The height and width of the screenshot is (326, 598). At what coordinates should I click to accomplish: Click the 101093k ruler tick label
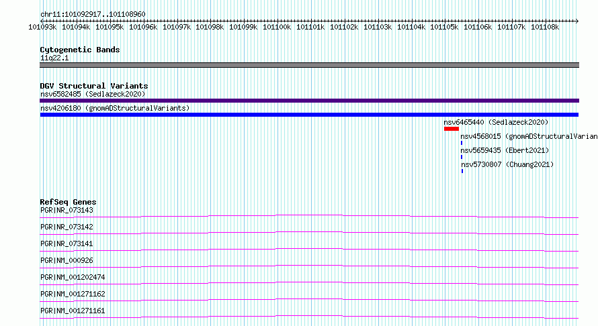pyautogui.click(x=42, y=27)
